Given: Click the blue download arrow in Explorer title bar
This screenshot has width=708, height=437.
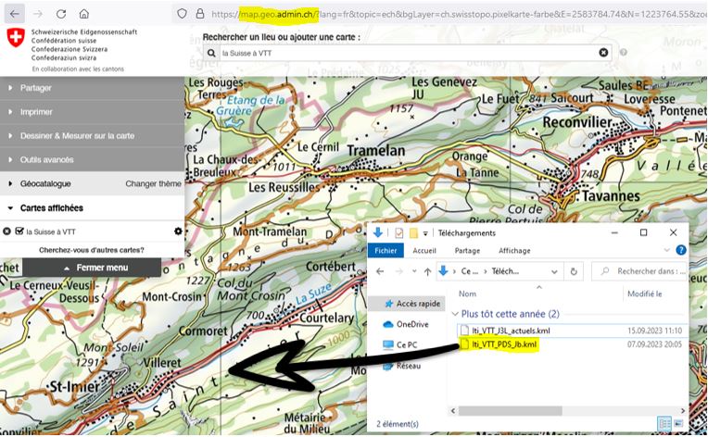Looking at the screenshot, I should (x=378, y=232).
